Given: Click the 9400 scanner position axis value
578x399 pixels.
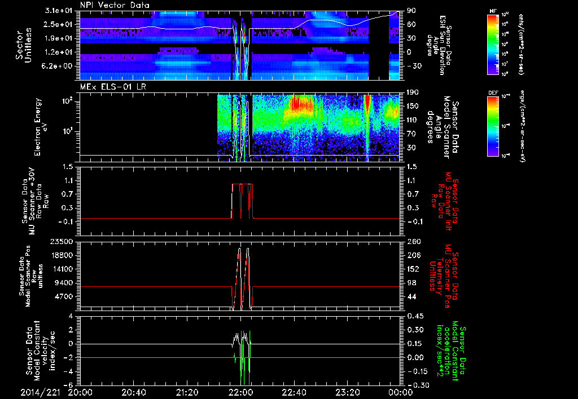Looking at the screenshot, I should pos(64,283).
